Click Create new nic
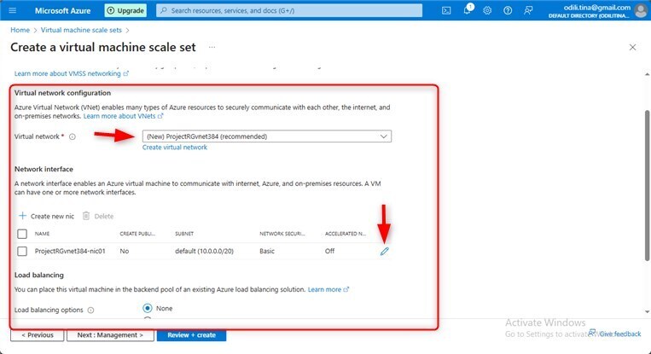This screenshot has width=651, height=354. coord(46,216)
